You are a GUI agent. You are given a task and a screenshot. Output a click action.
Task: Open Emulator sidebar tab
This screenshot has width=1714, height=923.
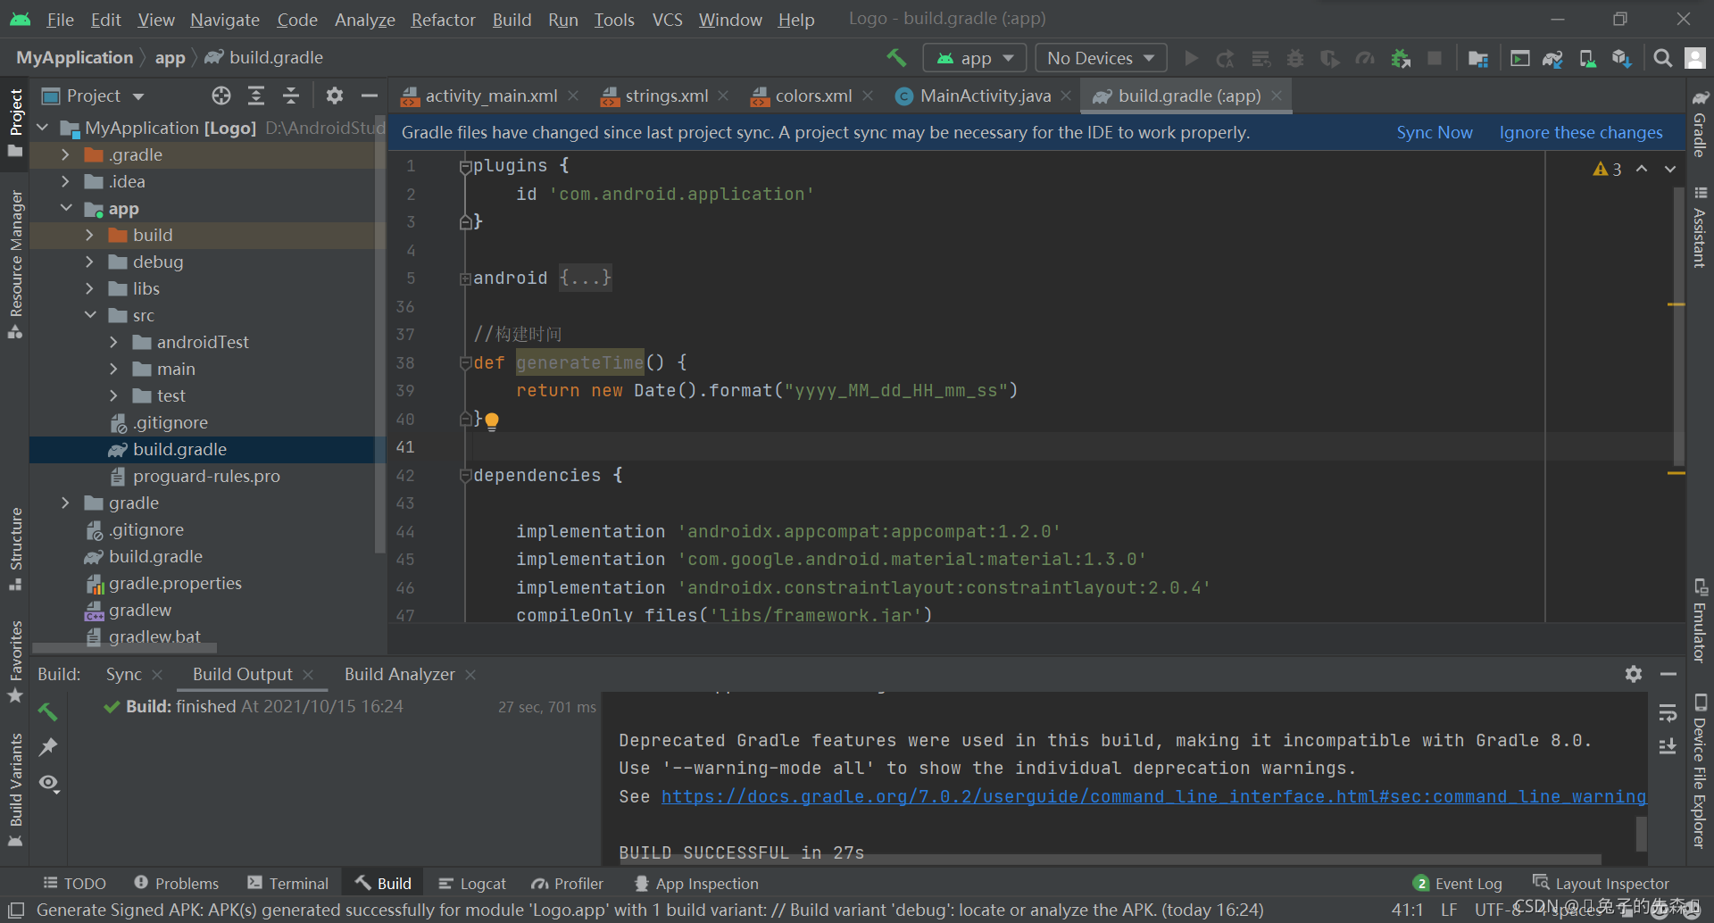[1701, 621]
